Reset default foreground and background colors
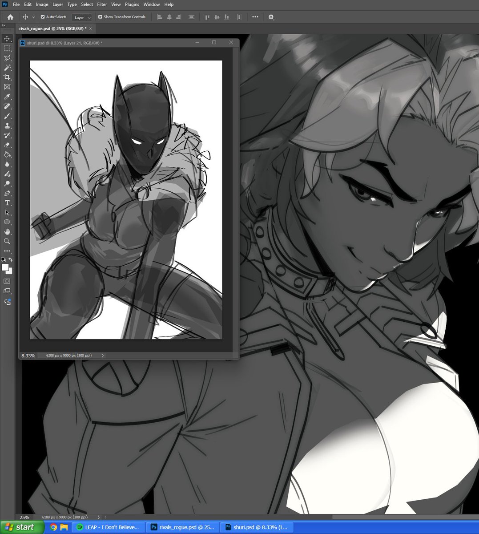The width and height of the screenshot is (479, 534). (x=4, y=259)
